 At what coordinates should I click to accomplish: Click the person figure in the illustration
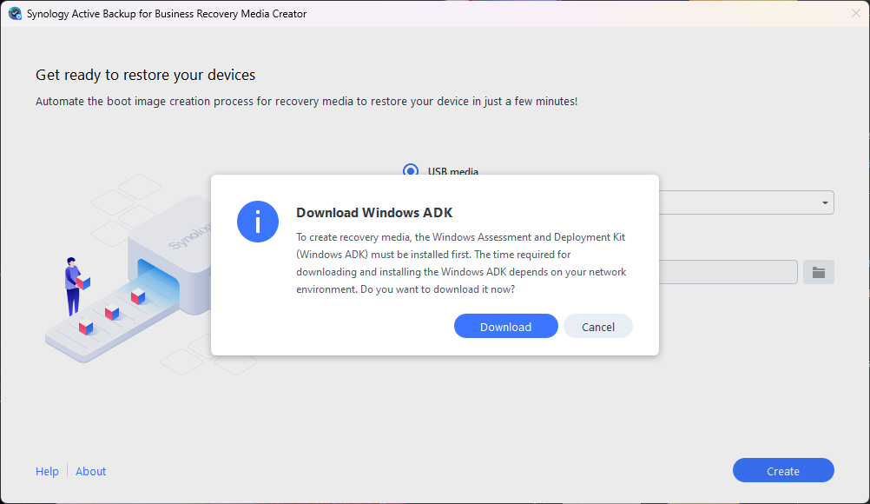click(x=72, y=285)
